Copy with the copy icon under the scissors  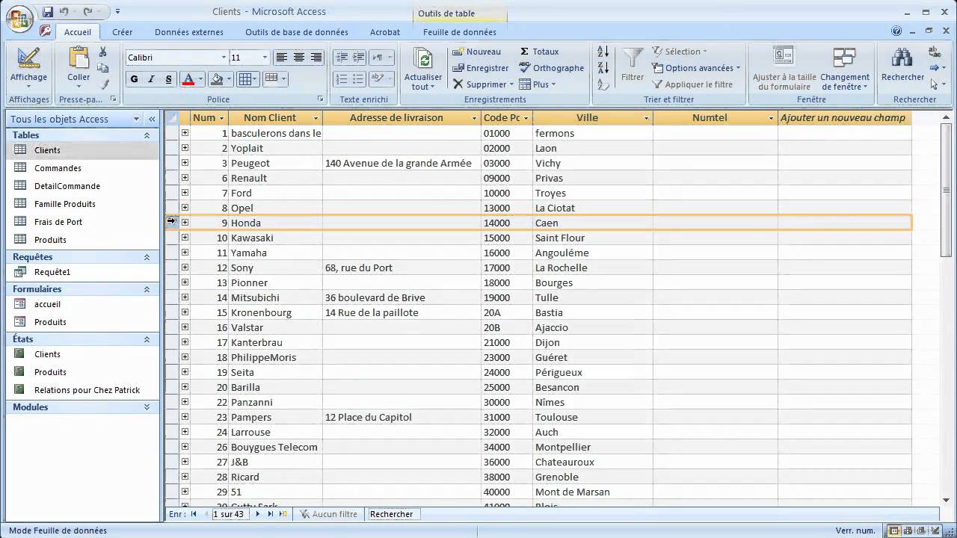pos(103,68)
